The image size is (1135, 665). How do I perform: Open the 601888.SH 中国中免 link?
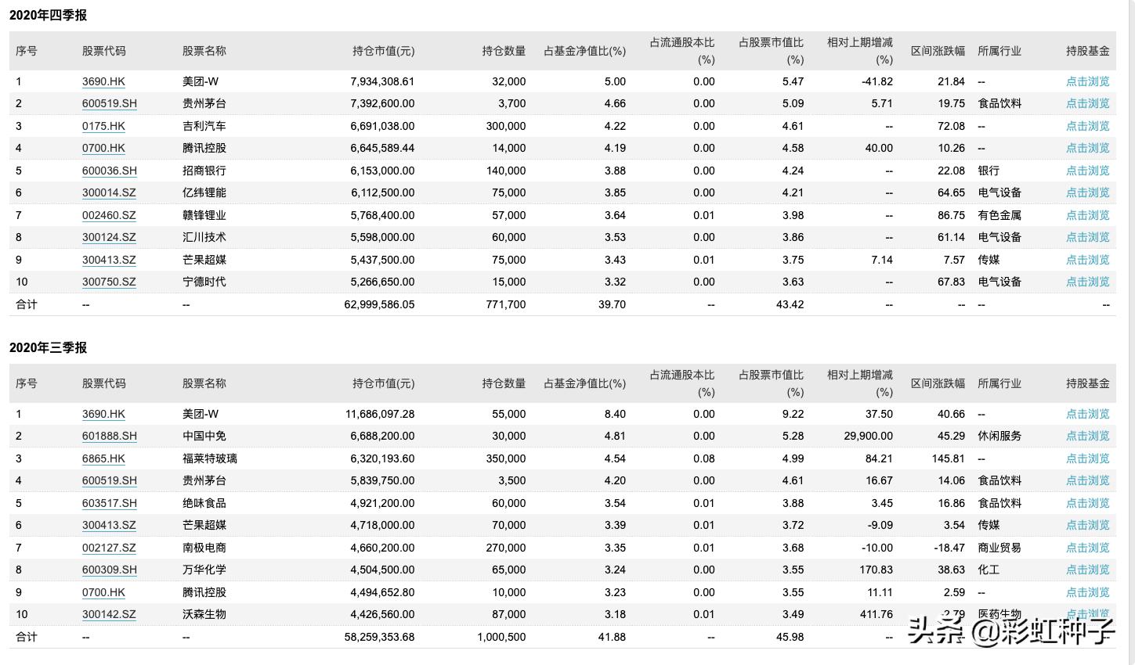pos(109,436)
